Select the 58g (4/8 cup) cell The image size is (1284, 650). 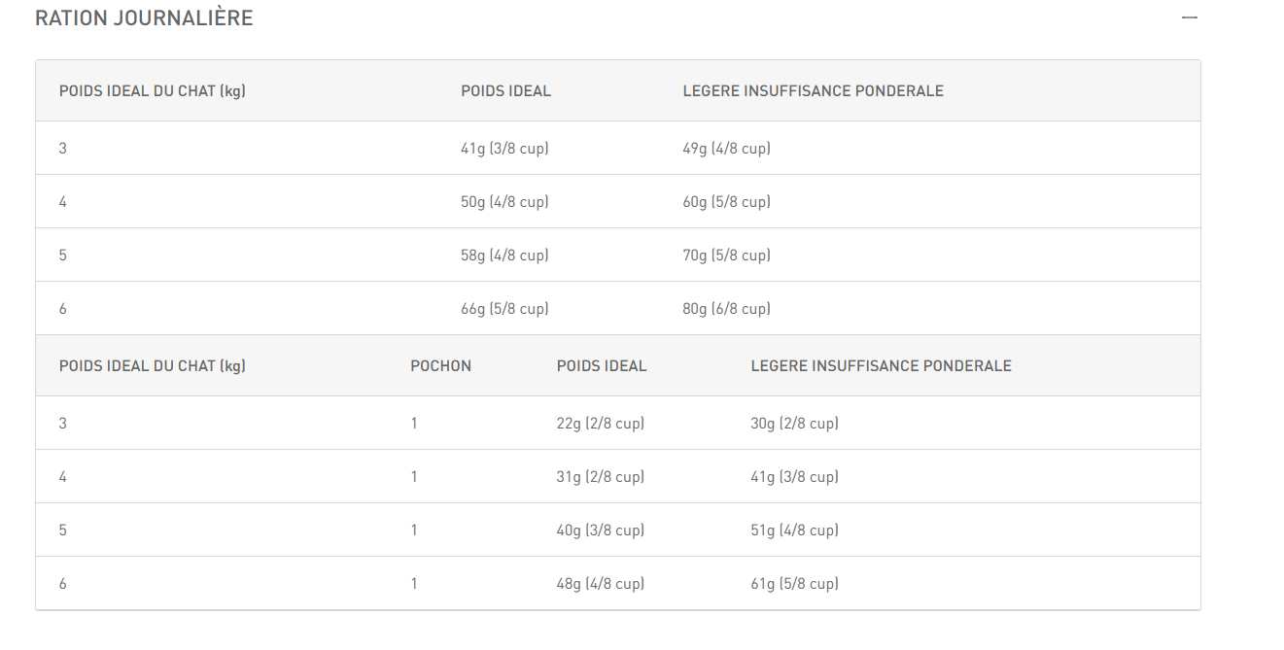point(504,256)
